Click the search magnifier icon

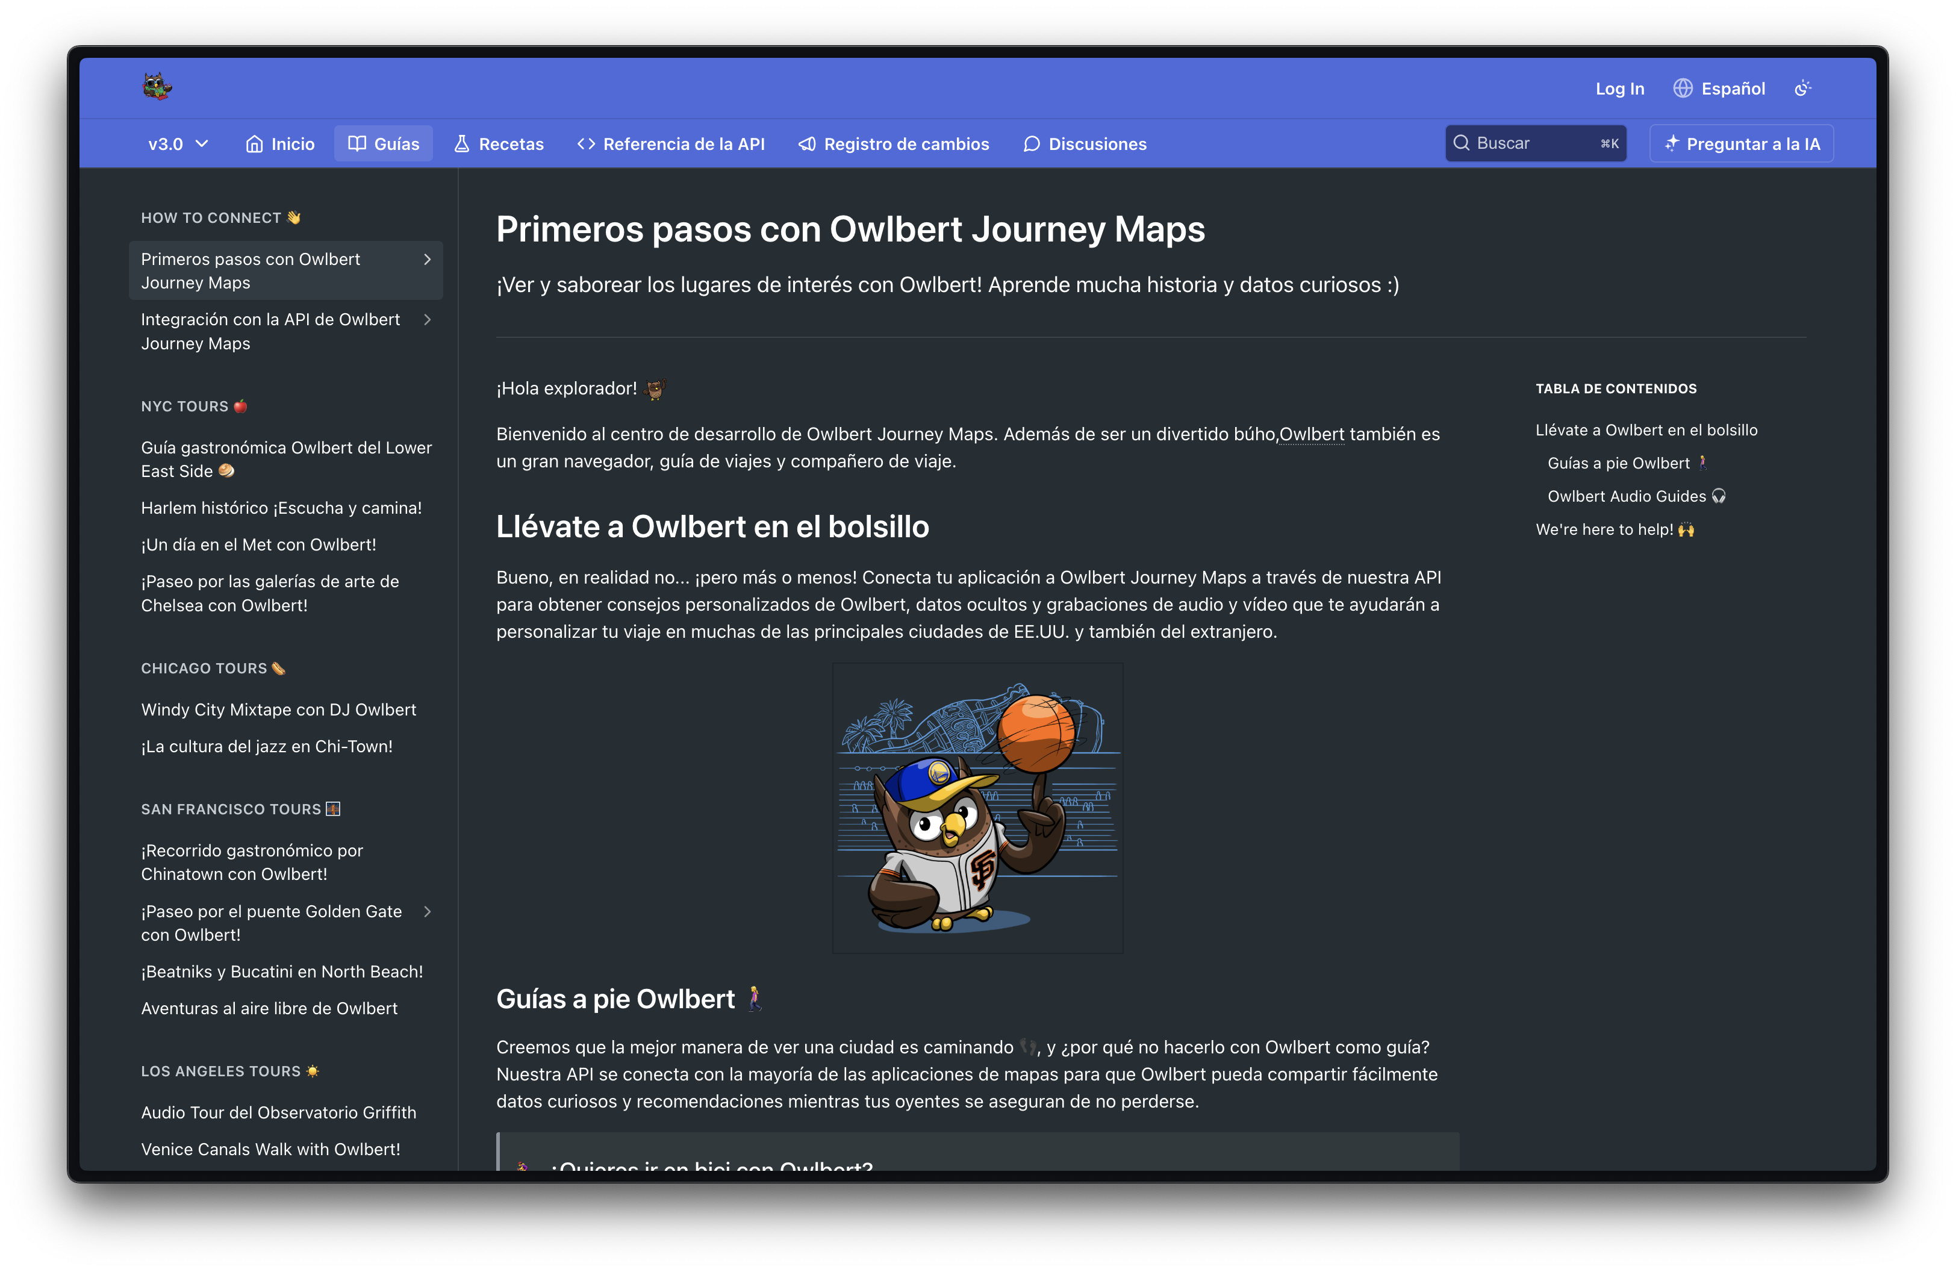coord(1461,143)
